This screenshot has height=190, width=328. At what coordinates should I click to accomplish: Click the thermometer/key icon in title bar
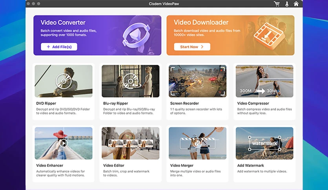(x=287, y=4)
